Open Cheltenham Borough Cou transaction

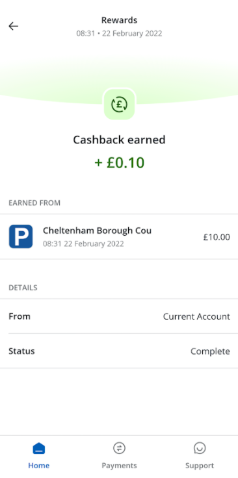(119, 236)
